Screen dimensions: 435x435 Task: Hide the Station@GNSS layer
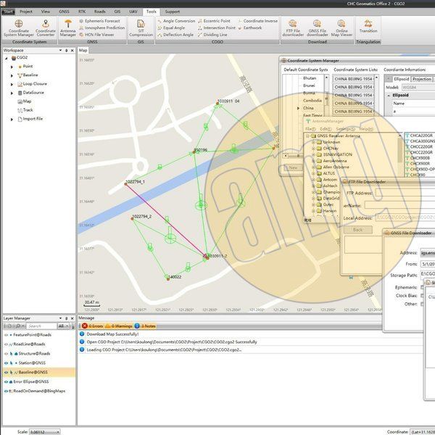pyautogui.click(x=6, y=362)
